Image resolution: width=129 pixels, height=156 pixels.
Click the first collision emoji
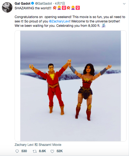(54, 8)
